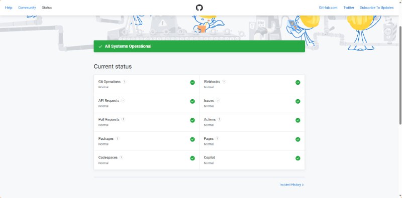The width and height of the screenshot is (402, 198).
Task: Click the GitHub Octocat logo
Action: pos(199,8)
